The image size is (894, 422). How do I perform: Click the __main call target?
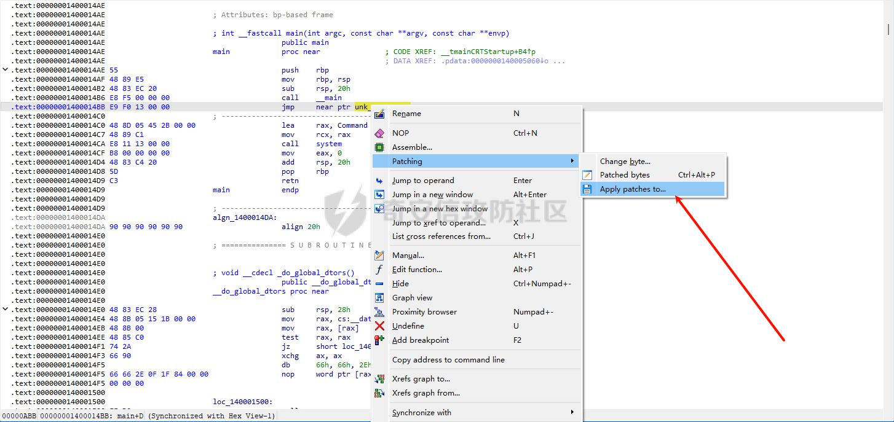(329, 98)
